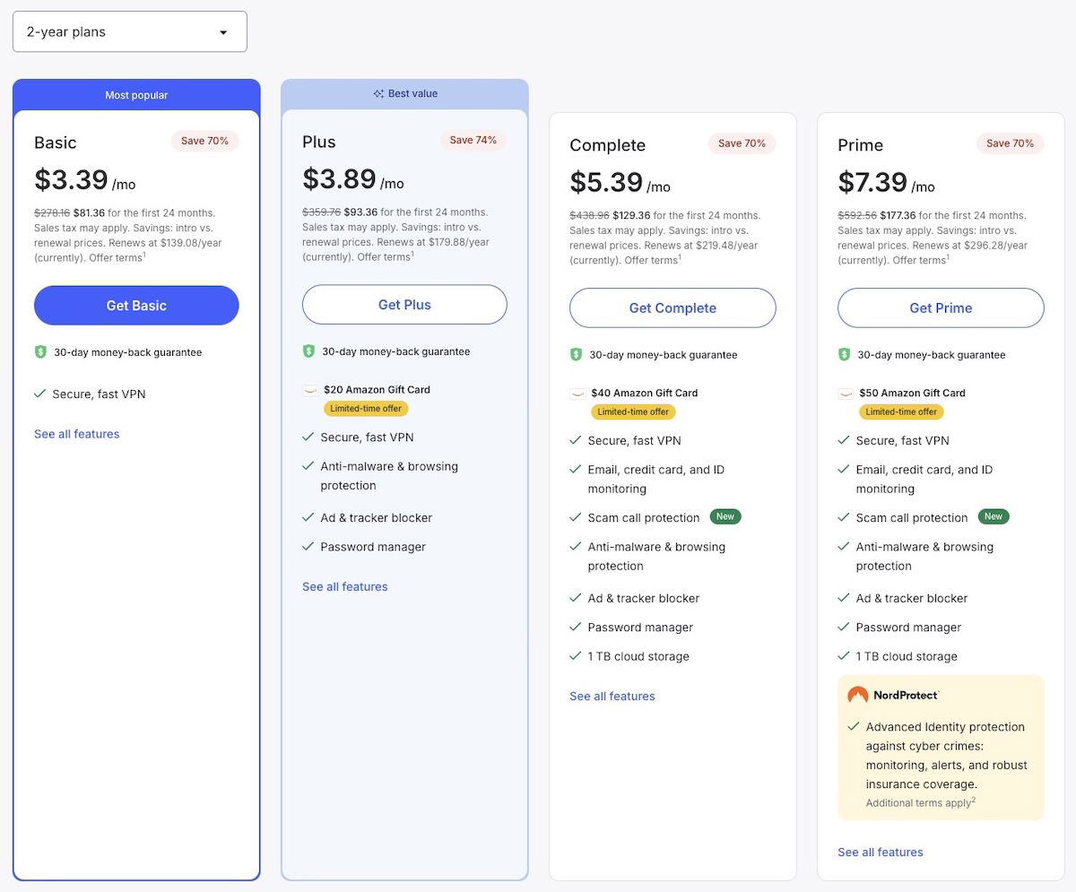Click Amazon icon beside $40 Gift Card
This screenshot has width=1076, height=892.
click(577, 394)
